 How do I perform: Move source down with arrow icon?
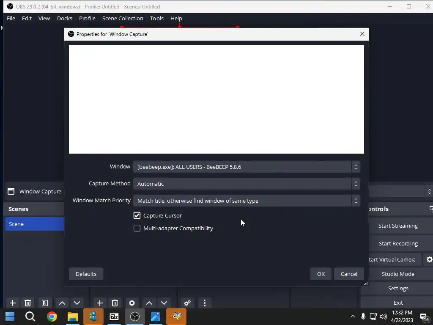coord(164,303)
